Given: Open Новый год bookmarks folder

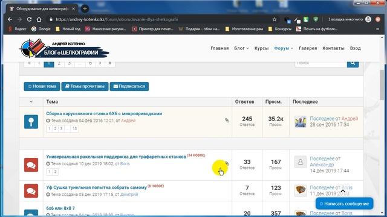Looking at the screenshot, I should point(68,29).
